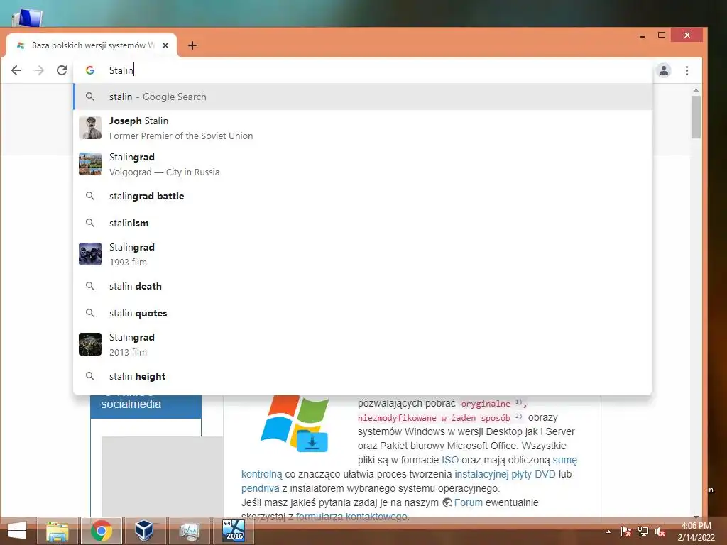
Task: Follow the 'sumę' link
Action: click(x=564, y=460)
